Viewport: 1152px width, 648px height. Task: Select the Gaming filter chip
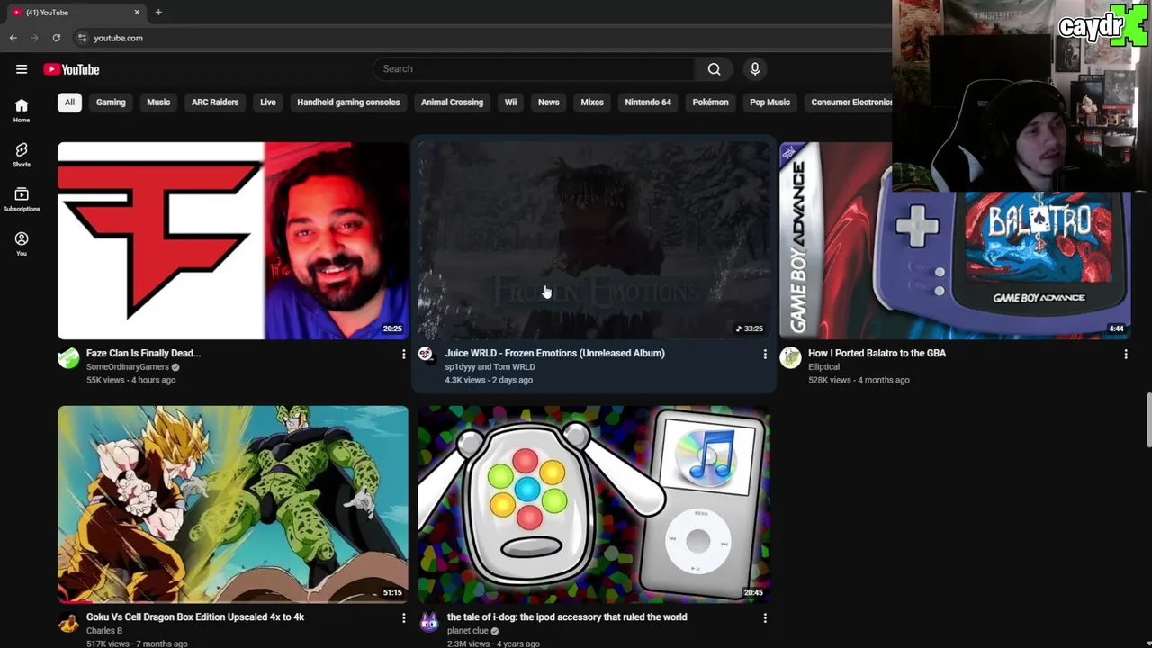pos(111,103)
